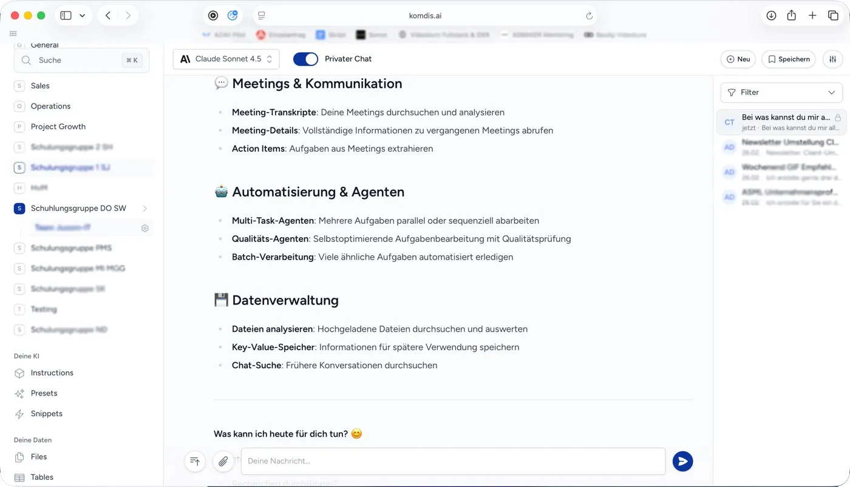
Task: Click the scroll-to-top icon beside message box
Action: click(195, 462)
